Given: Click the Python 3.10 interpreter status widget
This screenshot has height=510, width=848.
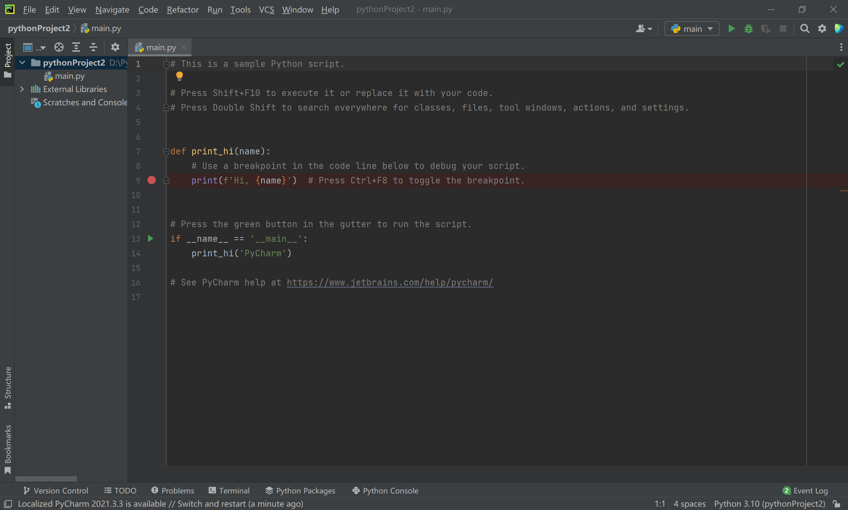Looking at the screenshot, I should point(769,504).
